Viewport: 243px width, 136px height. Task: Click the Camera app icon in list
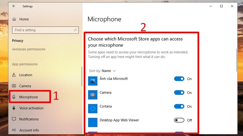click(93, 95)
